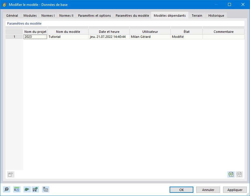
Task: Click the Modifié status cell
Action: tap(187, 37)
